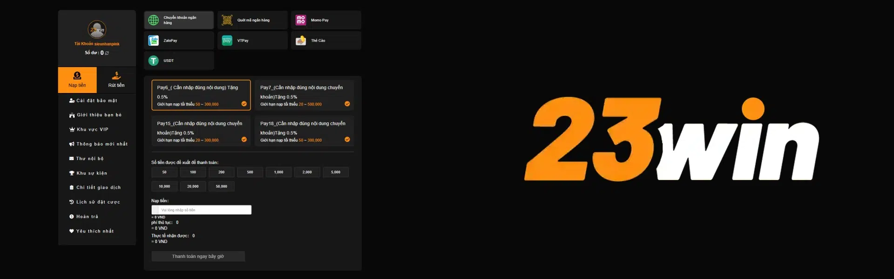Image resolution: width=894 pixels, height=279 pixels.
Task: Select the Pay6 channel option
Action: (201, 95)
